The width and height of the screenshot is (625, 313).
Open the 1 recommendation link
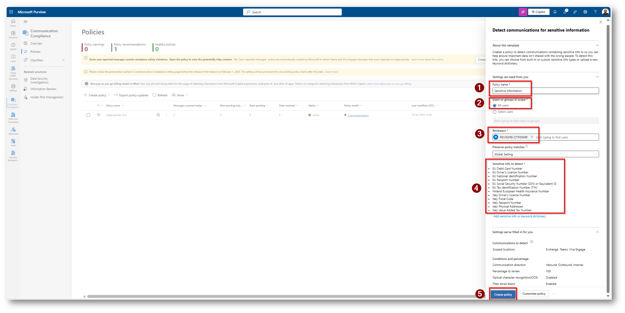coord(358,115)
